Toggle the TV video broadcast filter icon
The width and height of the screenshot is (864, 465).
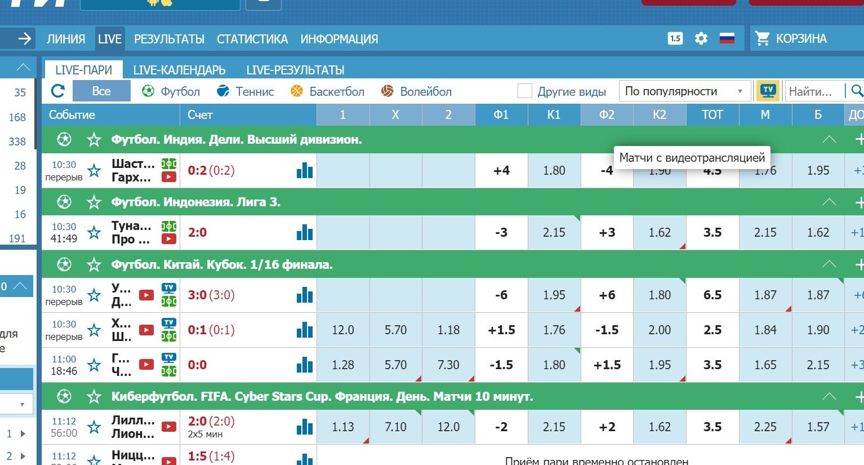click(768, 91)
